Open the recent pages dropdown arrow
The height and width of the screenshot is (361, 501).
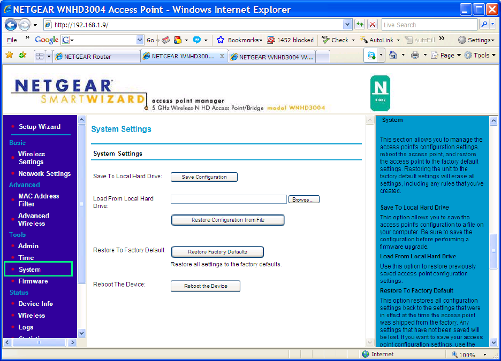coord(35,25)
